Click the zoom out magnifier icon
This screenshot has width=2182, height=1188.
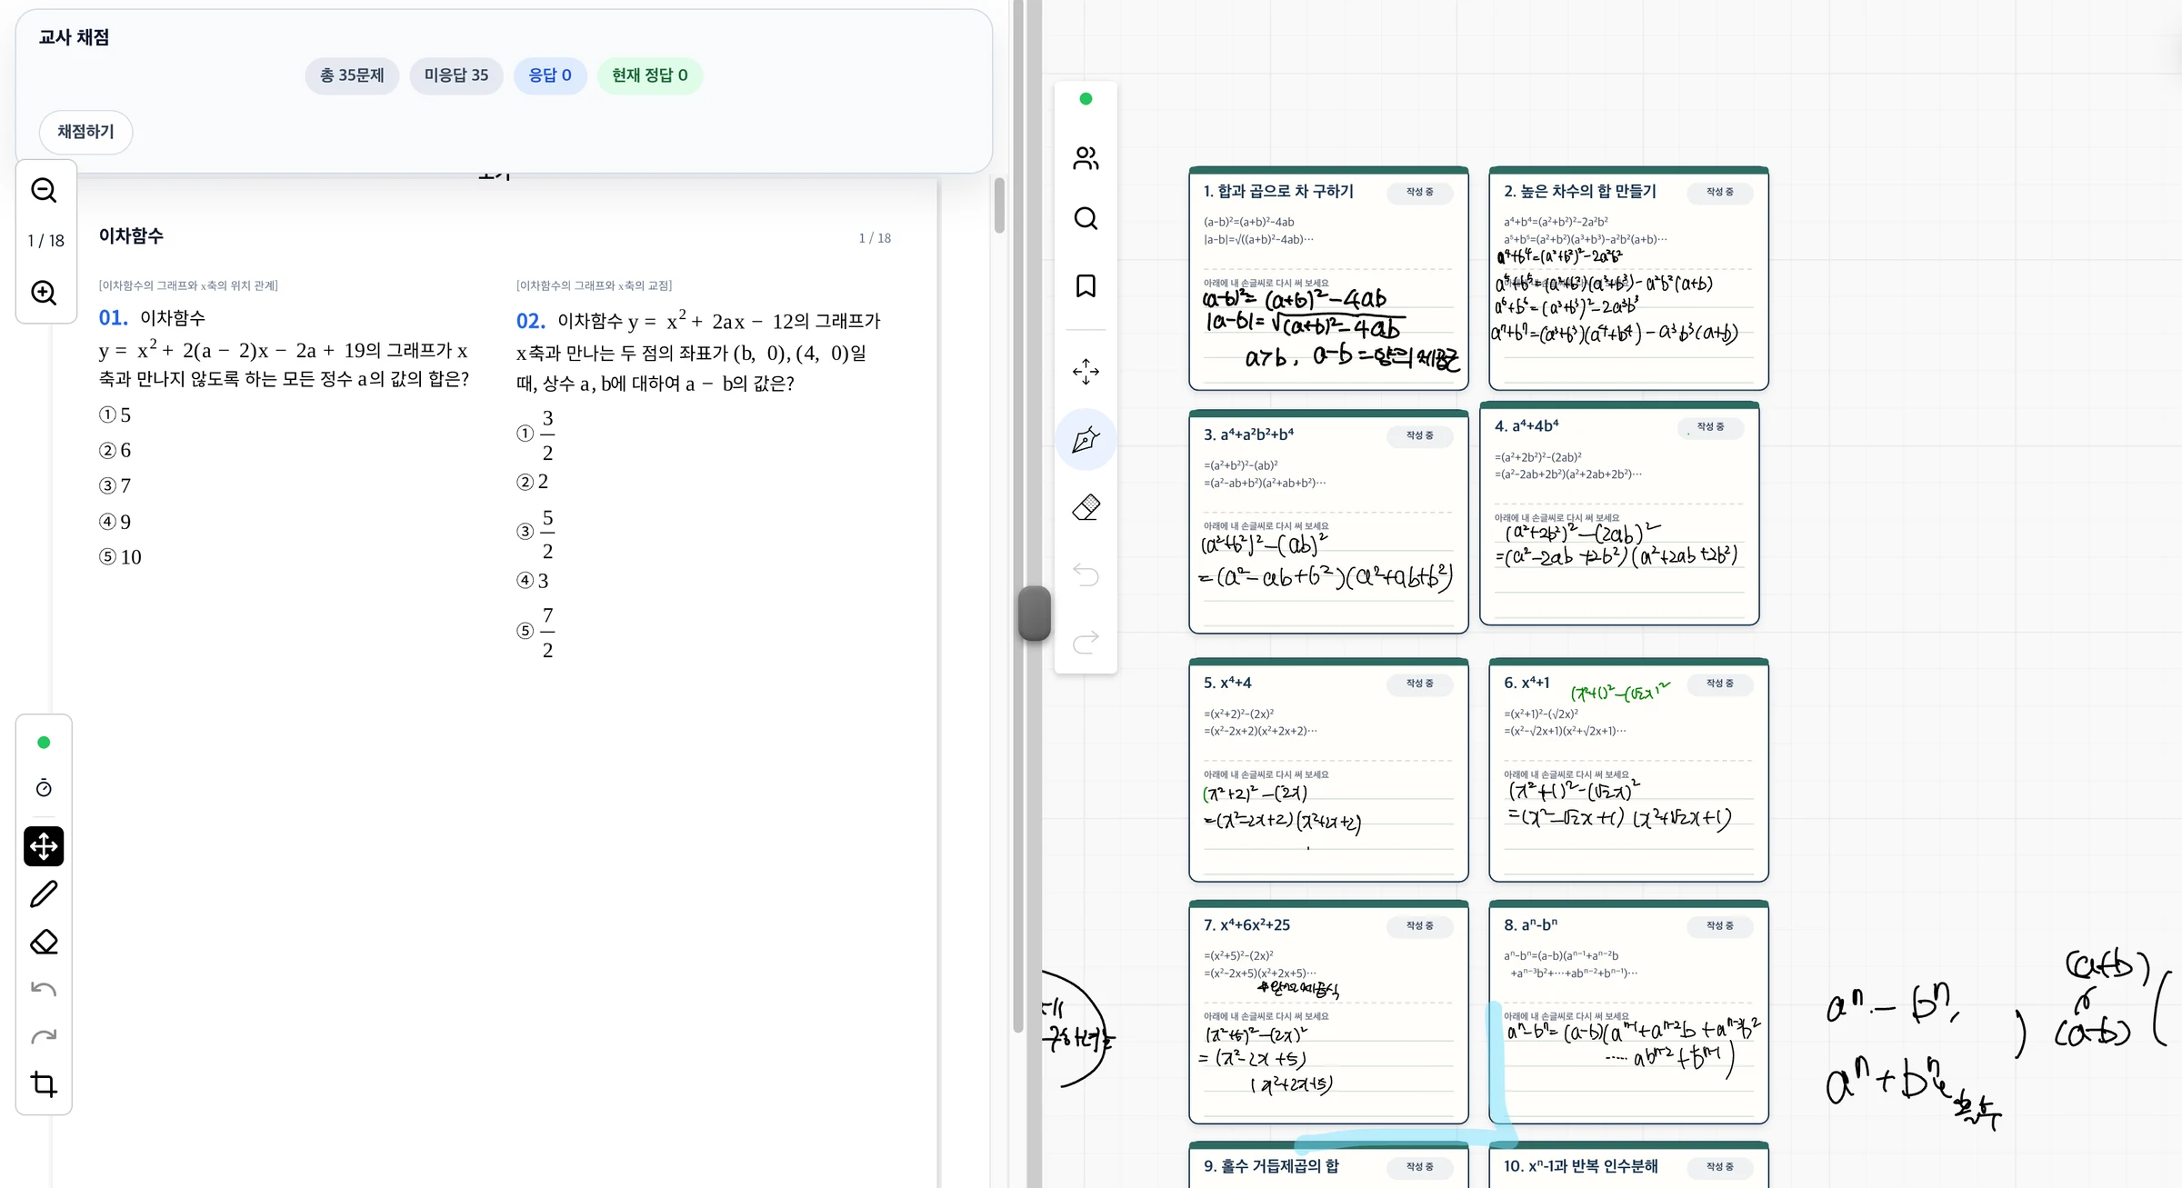pyautogui.click(x=44, y=191)
